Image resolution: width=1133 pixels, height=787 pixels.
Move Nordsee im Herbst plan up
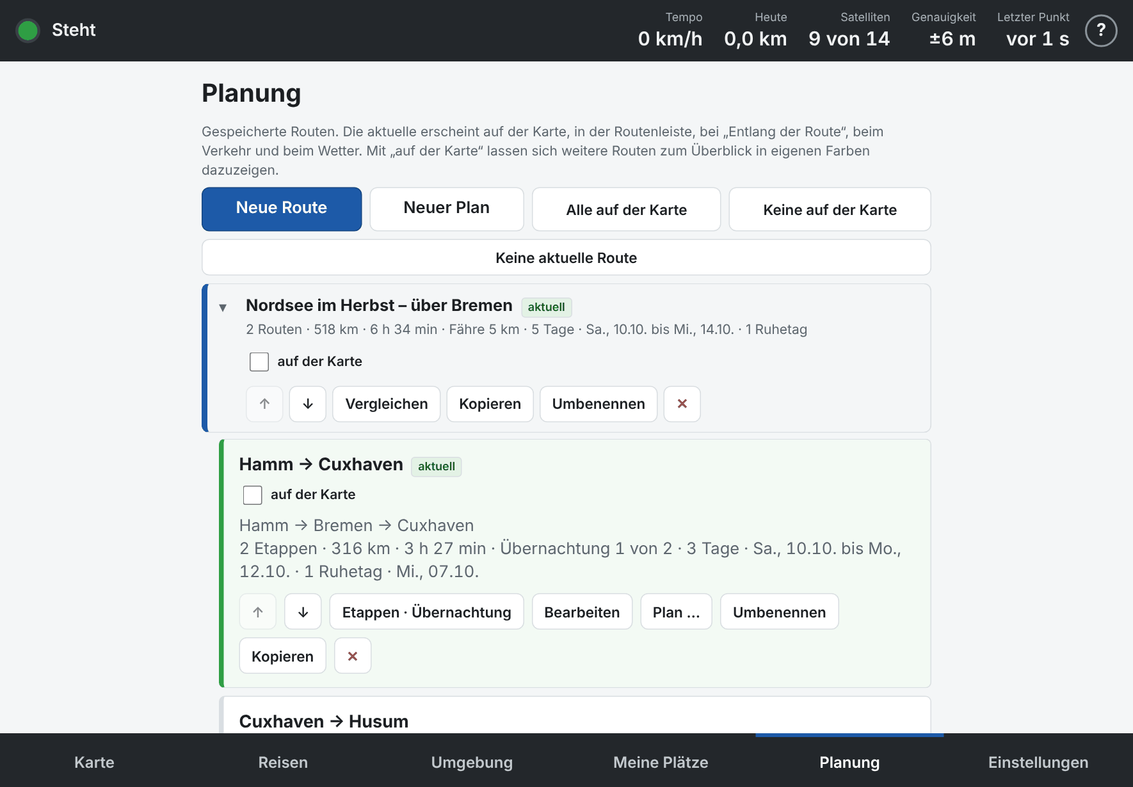(x=264, y=404)
